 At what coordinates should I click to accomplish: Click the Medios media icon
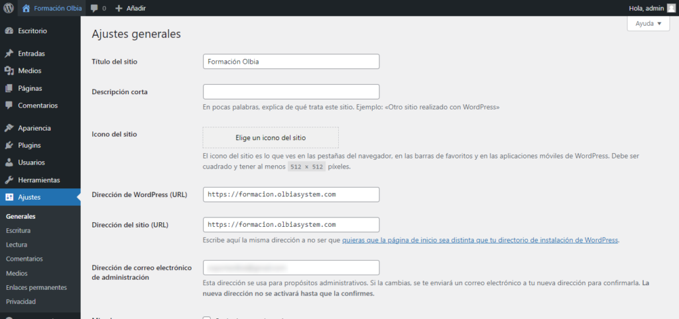[9, 70]
